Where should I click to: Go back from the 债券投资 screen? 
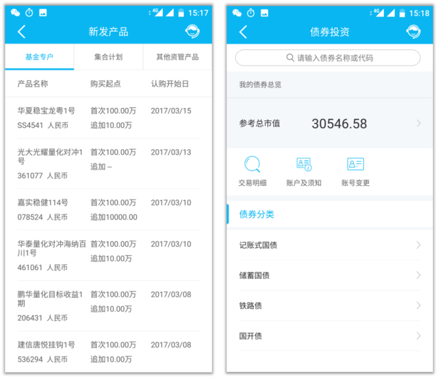[x=244, y=32]
